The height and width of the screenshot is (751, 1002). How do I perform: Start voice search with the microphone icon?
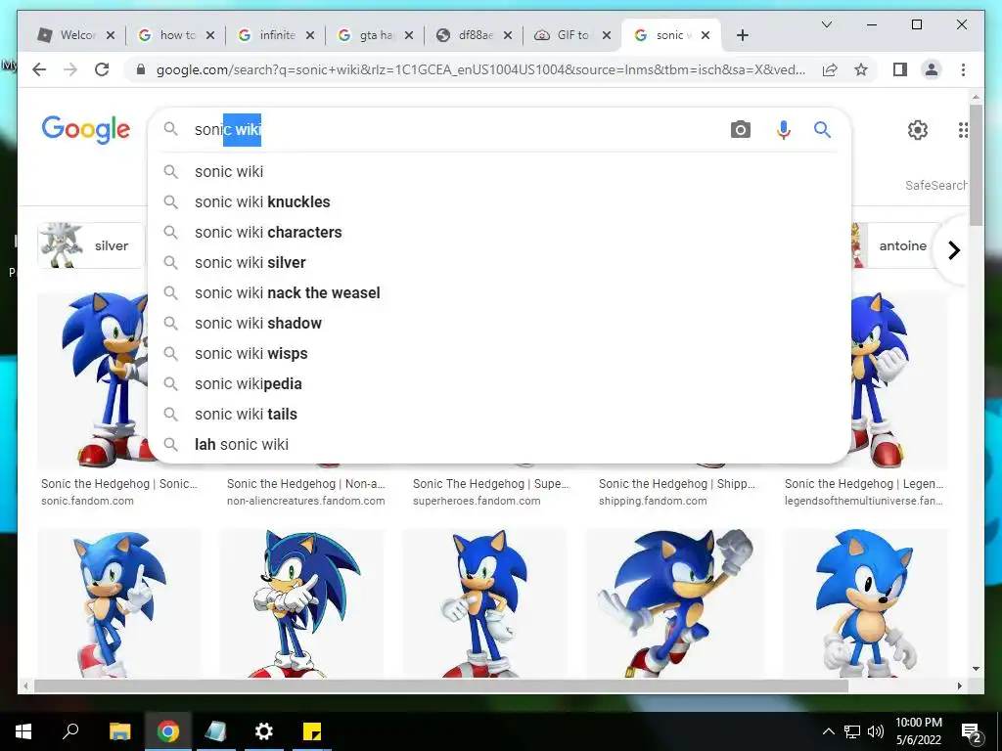784,130
